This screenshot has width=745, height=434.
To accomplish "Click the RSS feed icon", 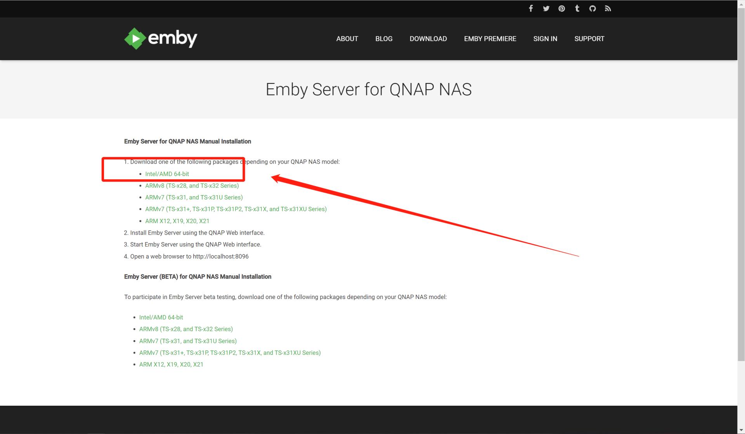I will click(608, 9).
